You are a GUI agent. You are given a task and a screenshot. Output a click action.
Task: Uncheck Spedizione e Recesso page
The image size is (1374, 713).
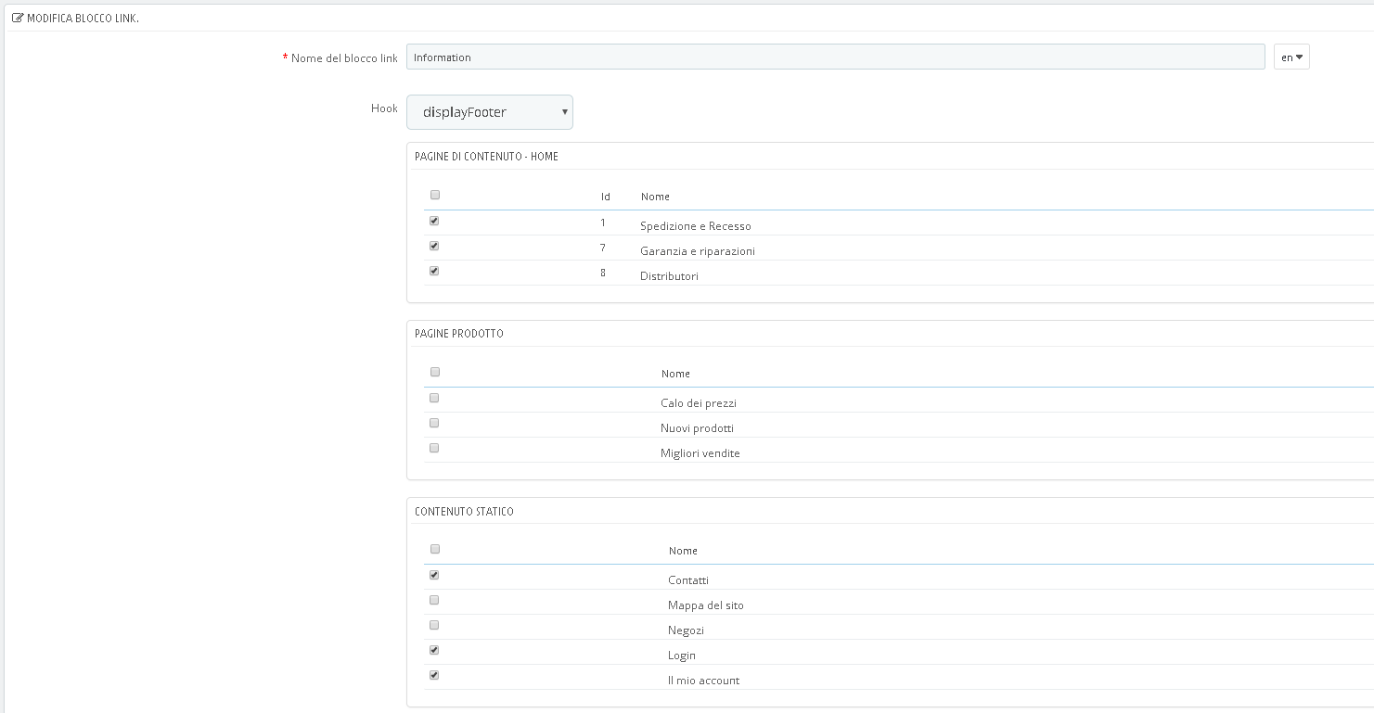[434, 221]
